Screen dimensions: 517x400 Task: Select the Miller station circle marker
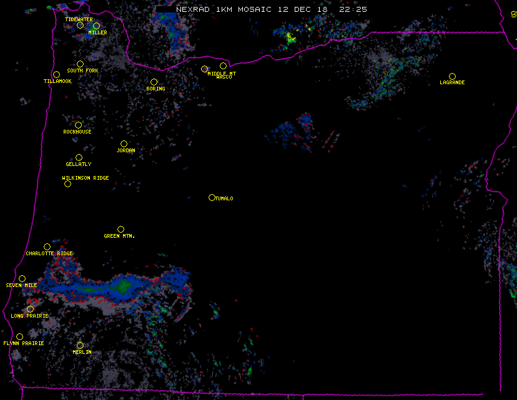96,26
